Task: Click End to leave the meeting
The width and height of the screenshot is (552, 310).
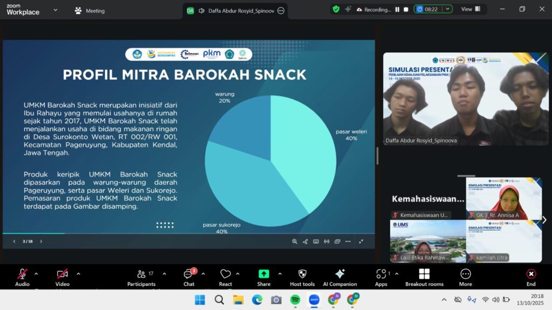Action: click(530, 277)
